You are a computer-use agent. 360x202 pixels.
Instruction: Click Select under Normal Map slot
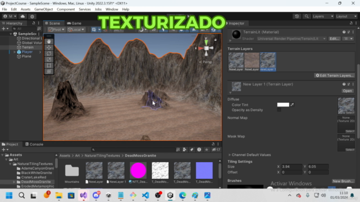click(350, 131)
